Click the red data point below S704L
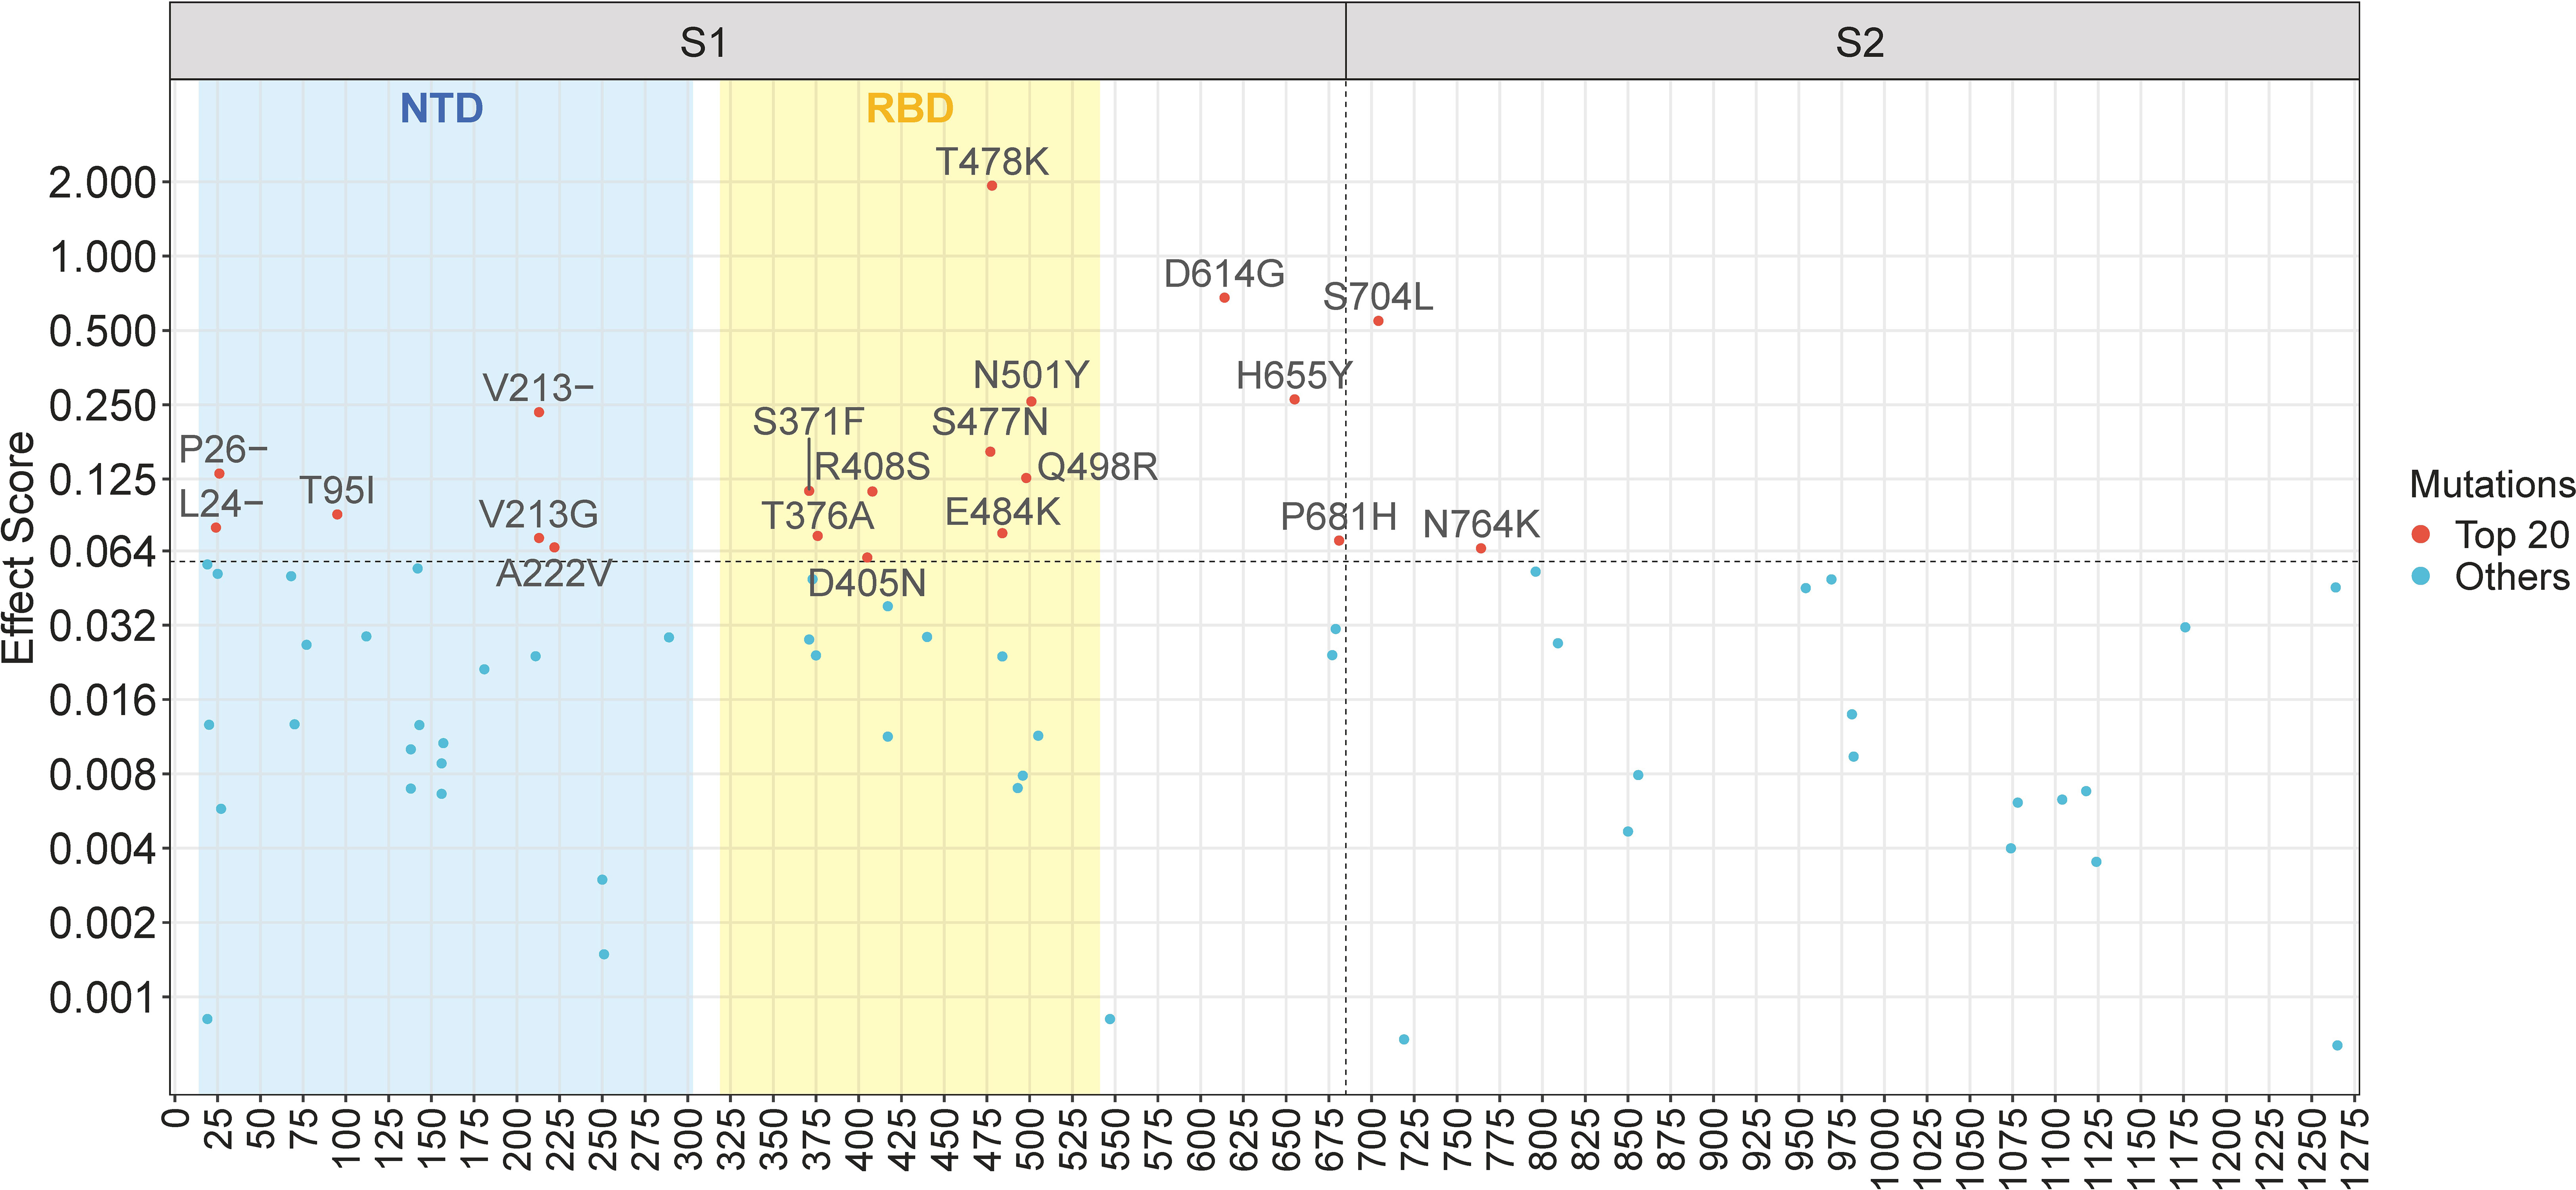 1378,321
